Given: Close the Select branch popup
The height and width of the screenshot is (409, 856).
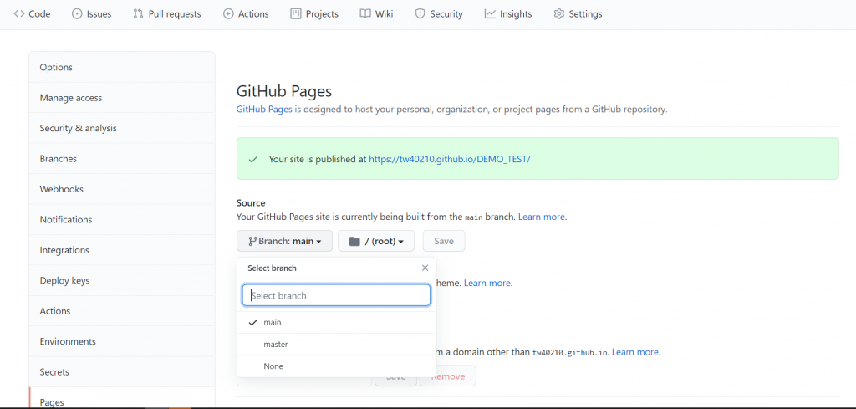Looking at the screenshot, I should tap(425, 268).
